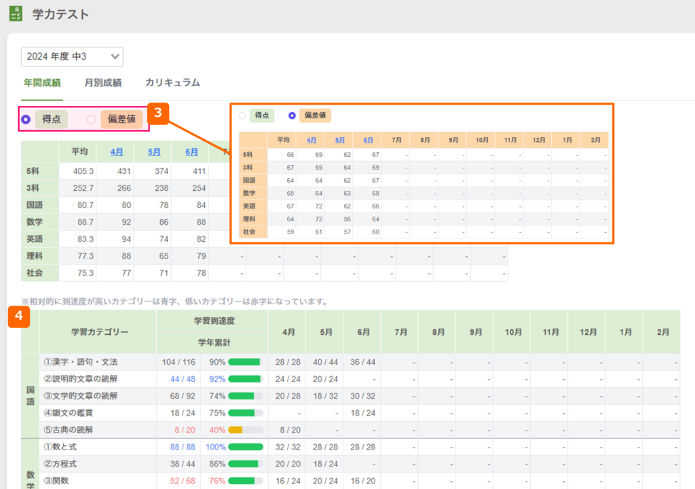Open the カリキュラム tab
Viewport: 695px width, 489px height.
[x=172, y=83]
